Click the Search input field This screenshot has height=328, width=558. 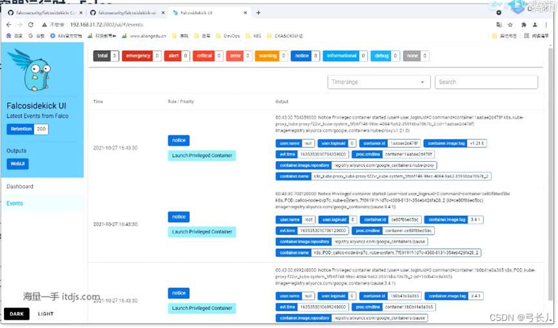[486, 82]
